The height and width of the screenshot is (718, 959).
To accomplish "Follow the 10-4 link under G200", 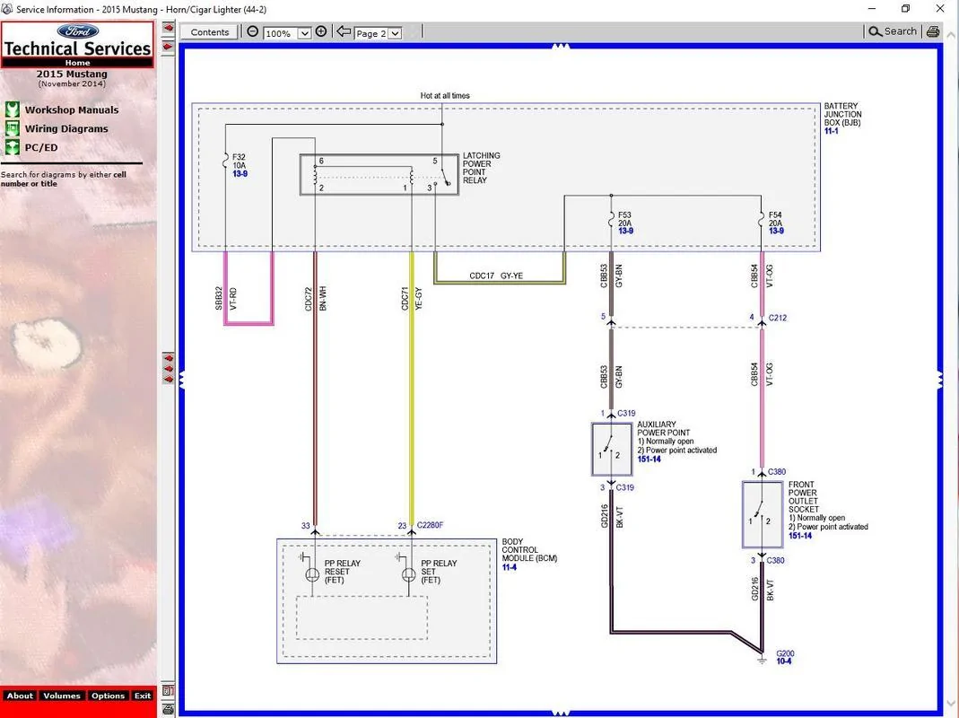I will (x=783, y=661).
